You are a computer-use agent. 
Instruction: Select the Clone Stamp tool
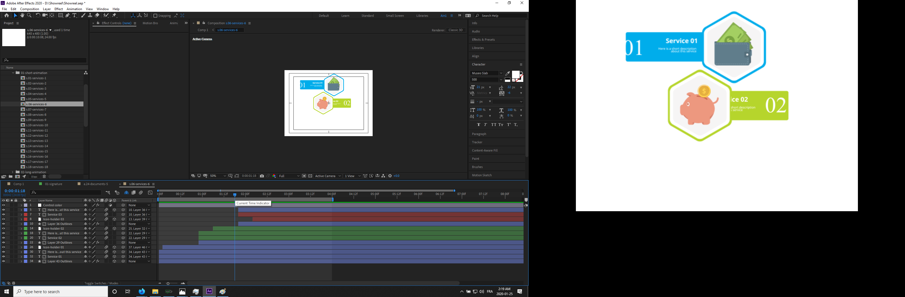(x=90, y=15)
